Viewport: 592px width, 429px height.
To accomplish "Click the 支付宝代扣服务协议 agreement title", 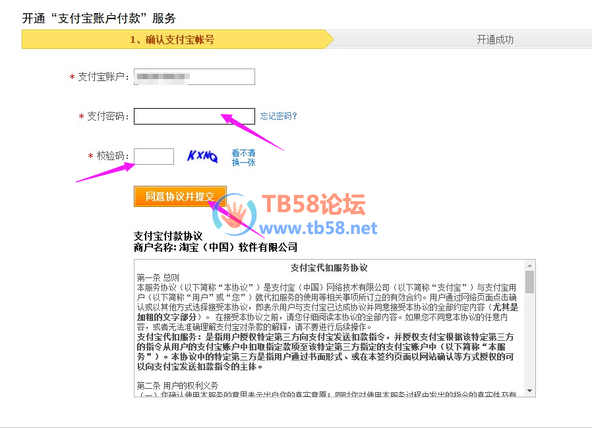I will click(x=329, y=268).
